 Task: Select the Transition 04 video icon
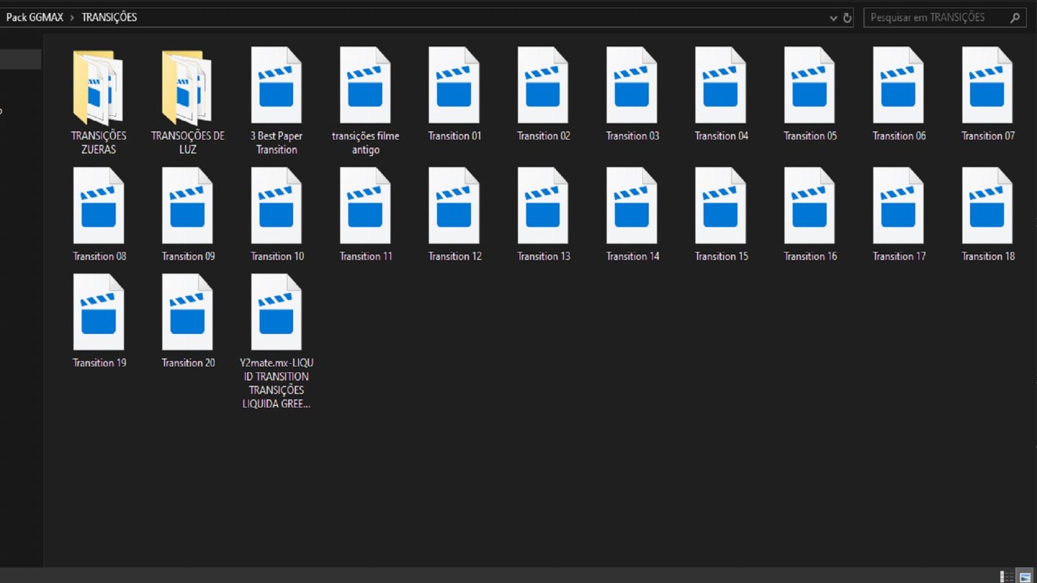[721, 86]
